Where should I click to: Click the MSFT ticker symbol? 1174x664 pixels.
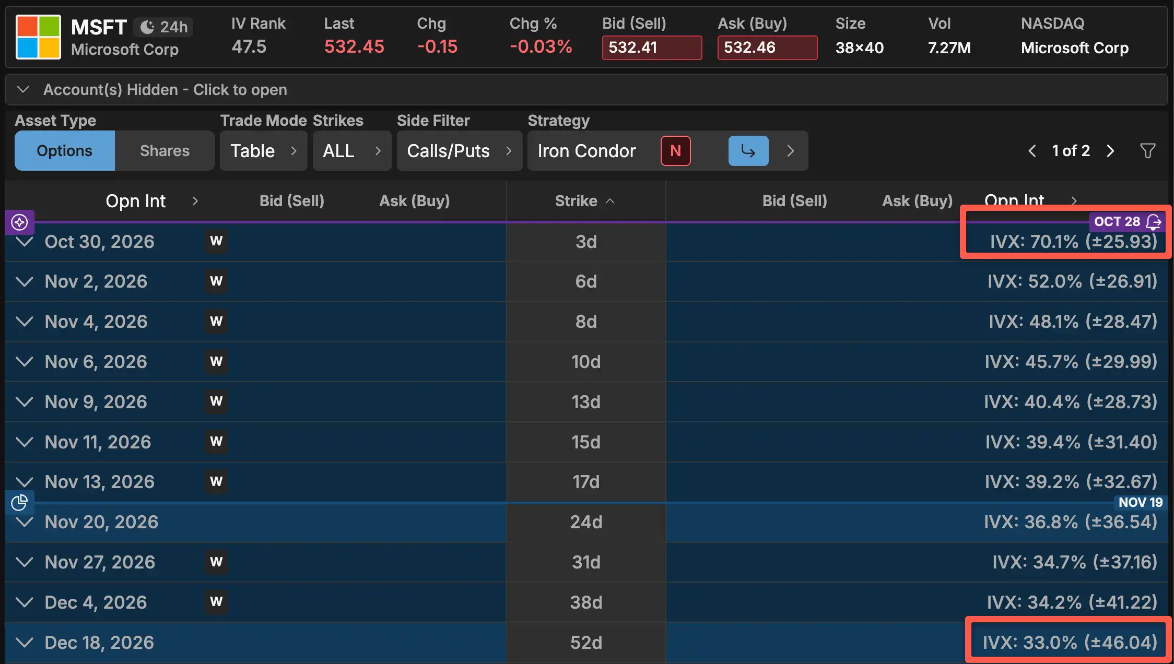pos(99,27)
